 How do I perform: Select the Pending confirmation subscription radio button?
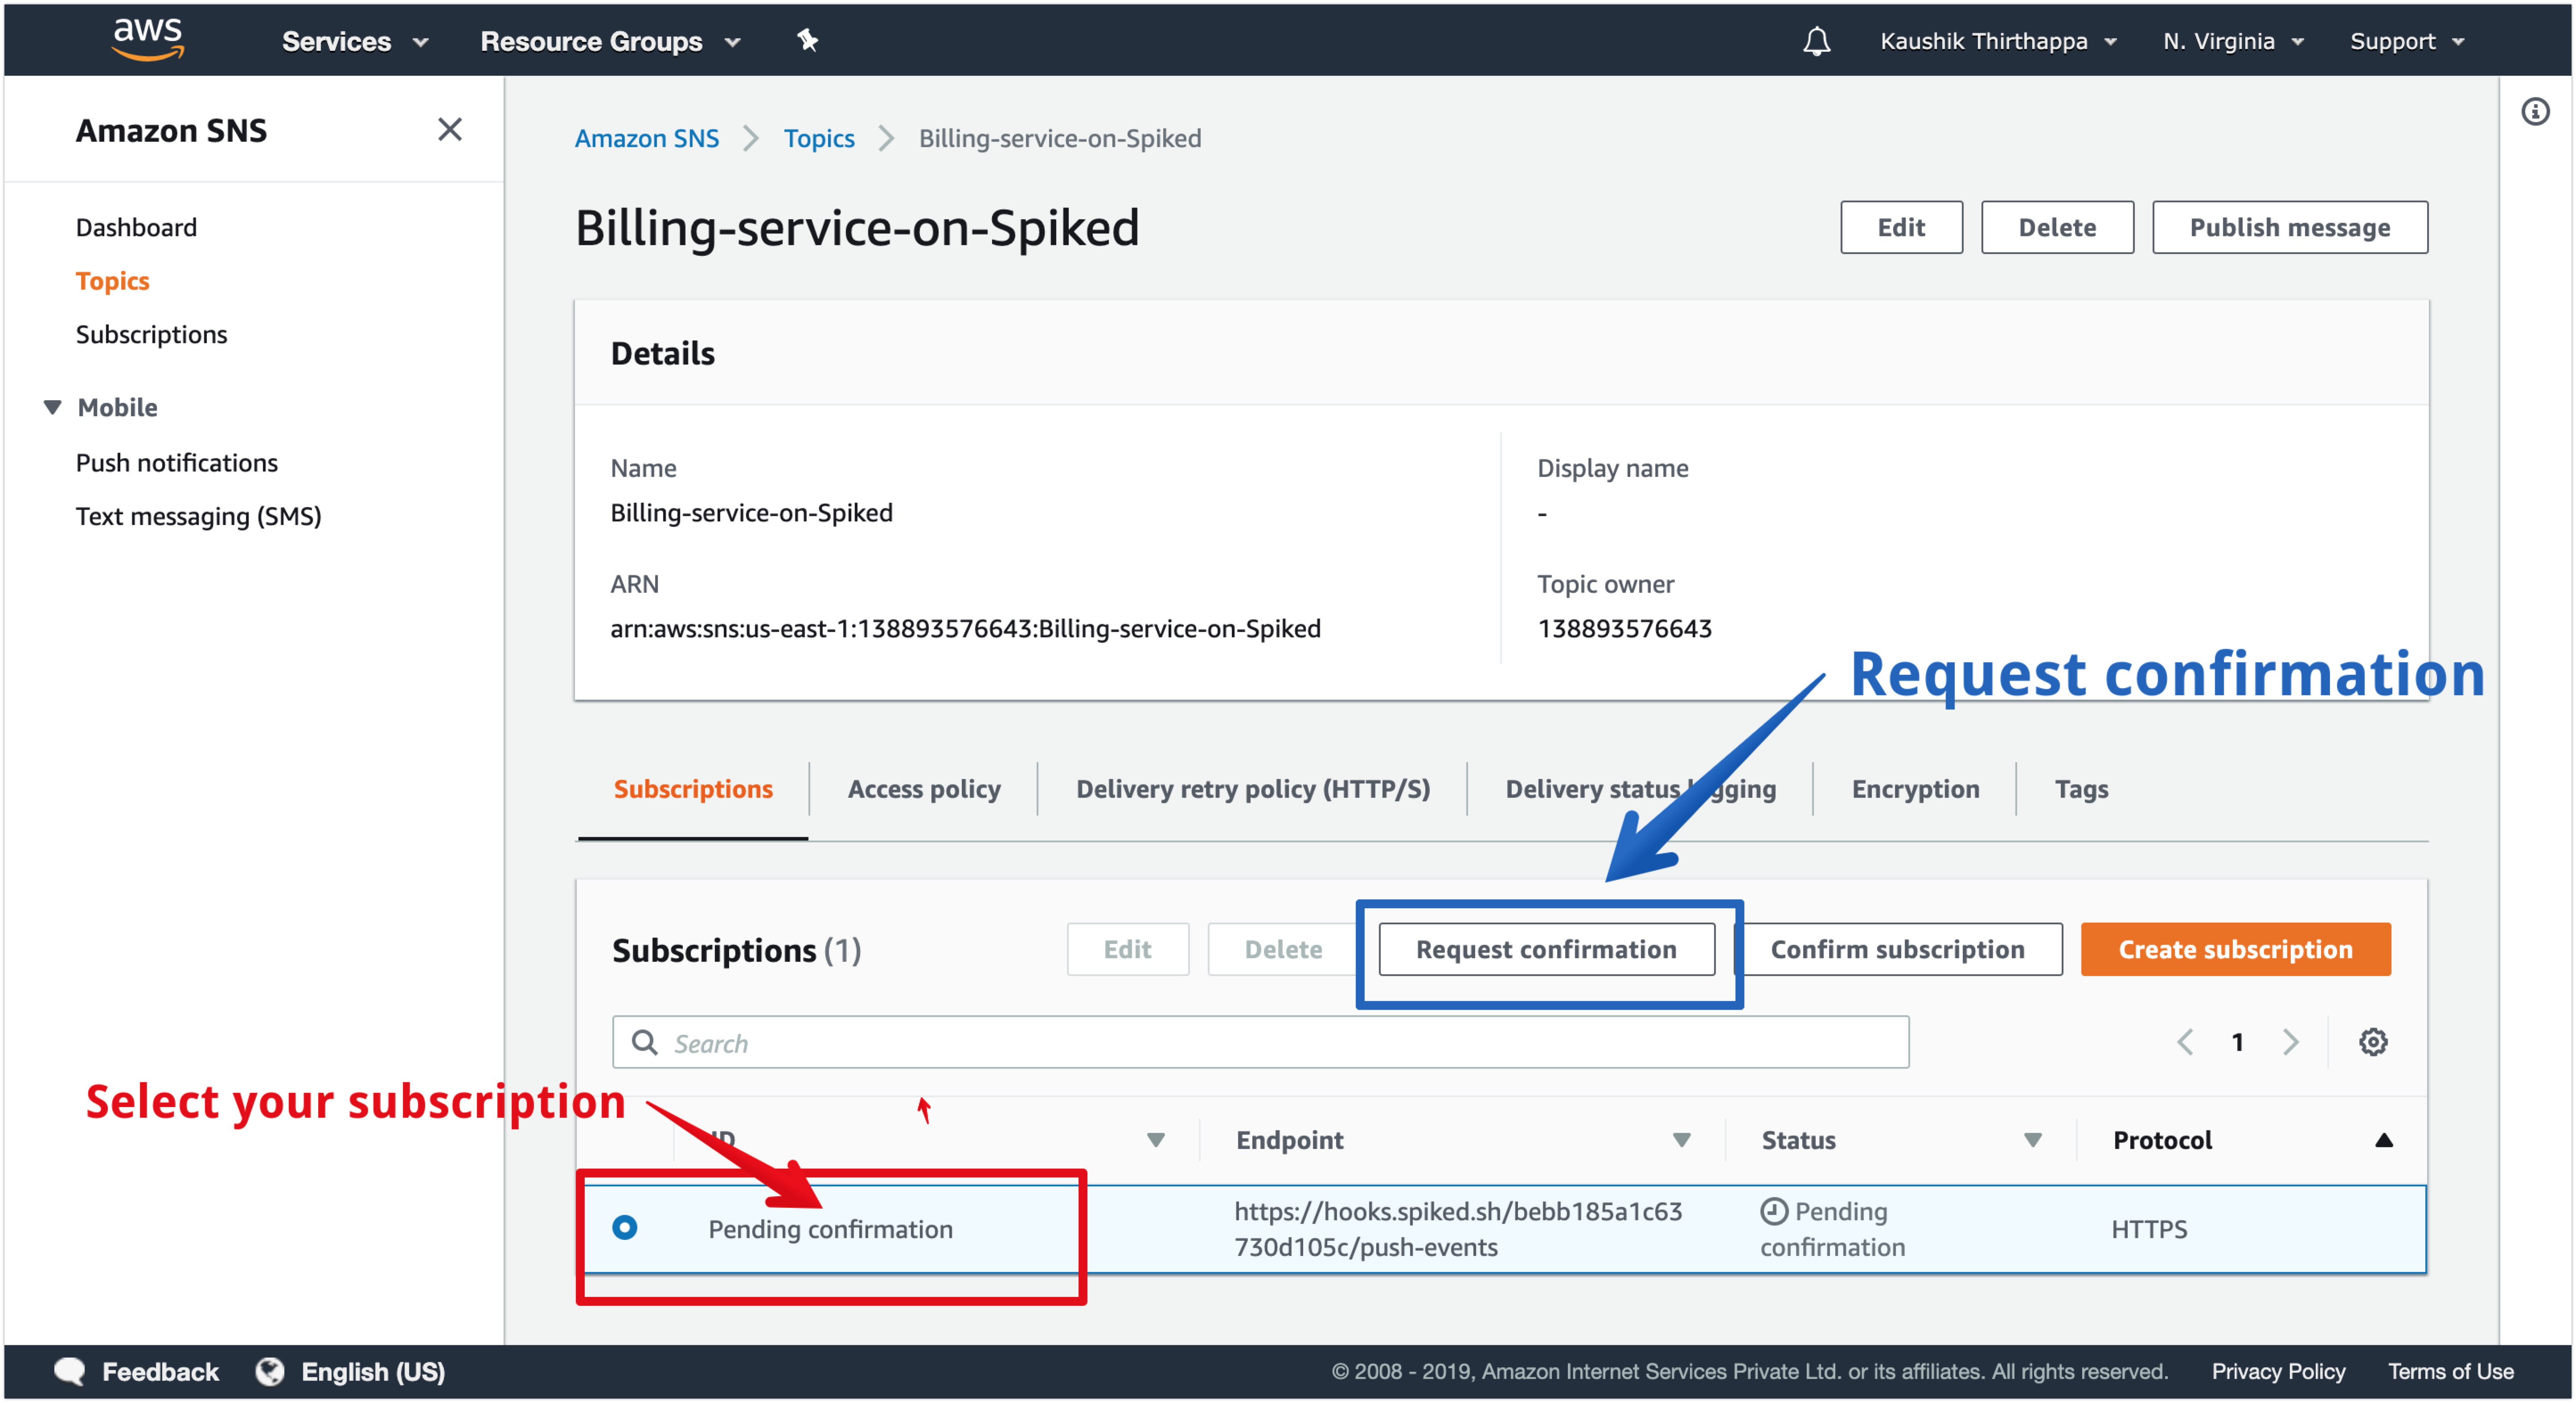pos(624,1227)
